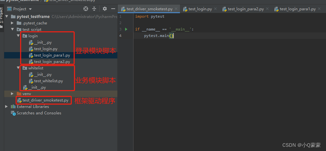This screenshot has height=151, width=326.
Task: Place cursor on pytest.main() call
Action: (159, 36)
